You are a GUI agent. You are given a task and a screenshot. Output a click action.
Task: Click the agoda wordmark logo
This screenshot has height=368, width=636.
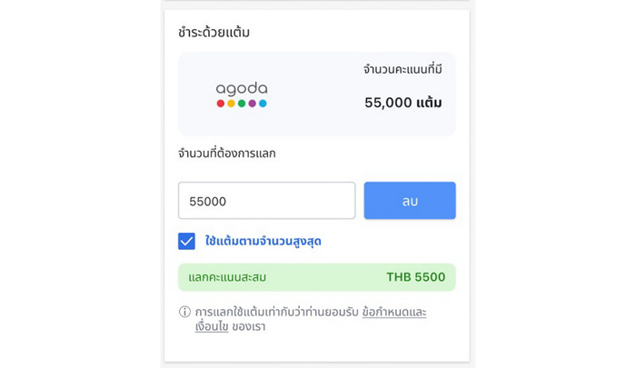click(x=242, y=88)
